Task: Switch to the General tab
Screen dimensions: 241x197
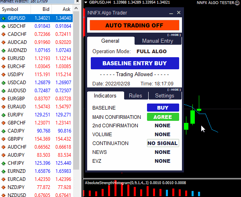Action: [110, 41]
